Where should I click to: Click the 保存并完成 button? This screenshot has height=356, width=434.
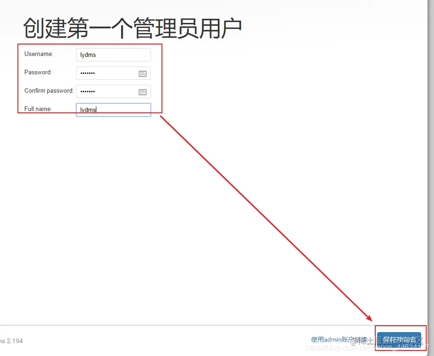400,339
